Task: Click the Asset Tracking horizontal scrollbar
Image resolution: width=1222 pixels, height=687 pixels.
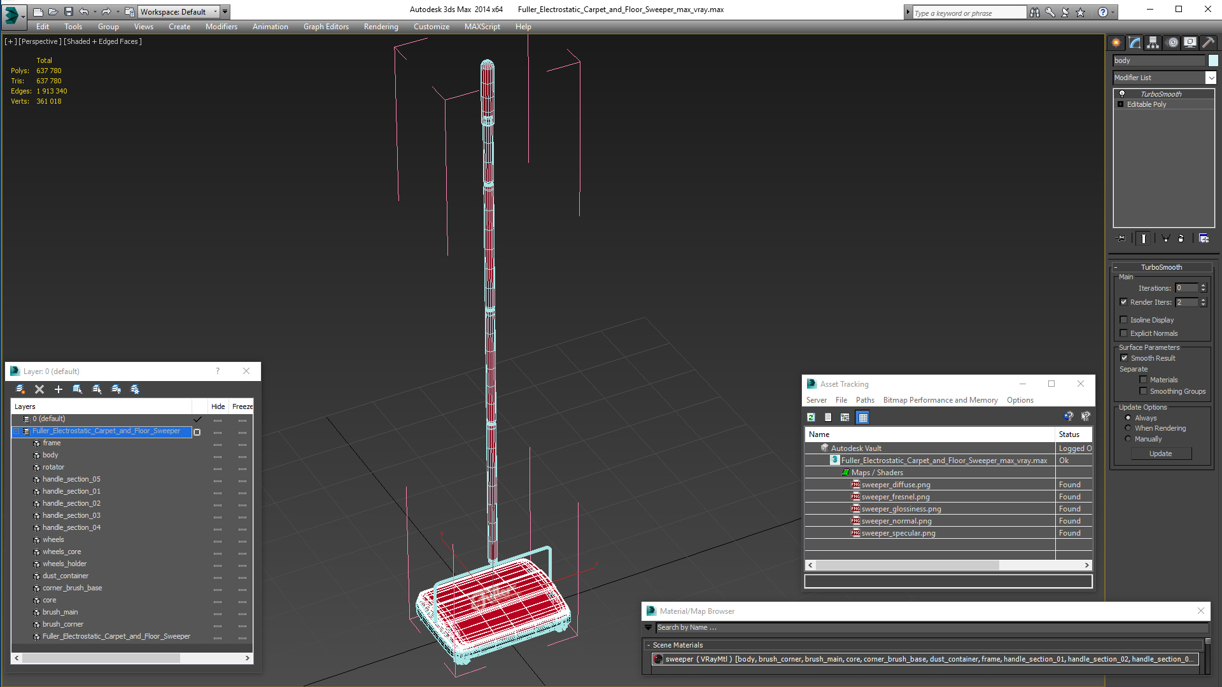Action: (948, 566)
